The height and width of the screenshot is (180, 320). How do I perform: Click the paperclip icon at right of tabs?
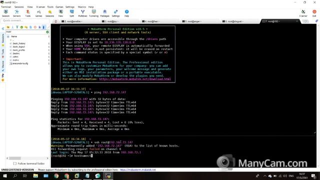[x=316, y=21]
